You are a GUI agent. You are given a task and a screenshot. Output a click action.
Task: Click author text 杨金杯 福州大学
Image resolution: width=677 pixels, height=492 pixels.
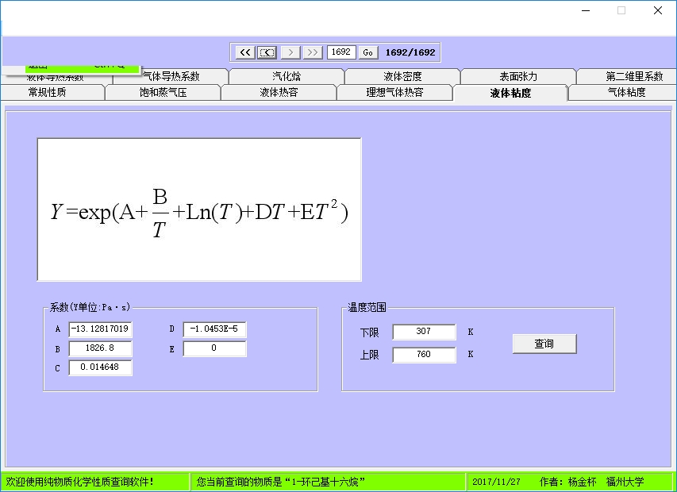606,482
